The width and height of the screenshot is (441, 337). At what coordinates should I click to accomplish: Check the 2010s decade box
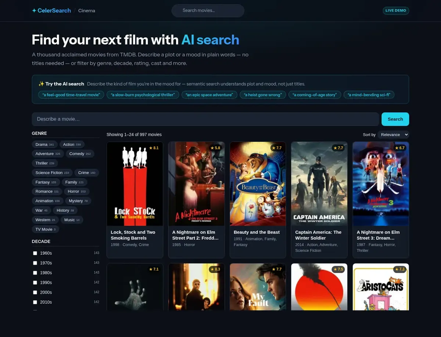(x=35, y=302)
